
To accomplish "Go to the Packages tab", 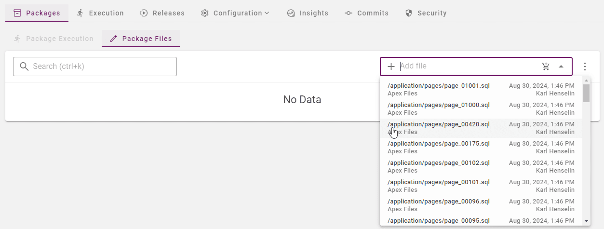I will pyautogui.click(x=37, y=13).
